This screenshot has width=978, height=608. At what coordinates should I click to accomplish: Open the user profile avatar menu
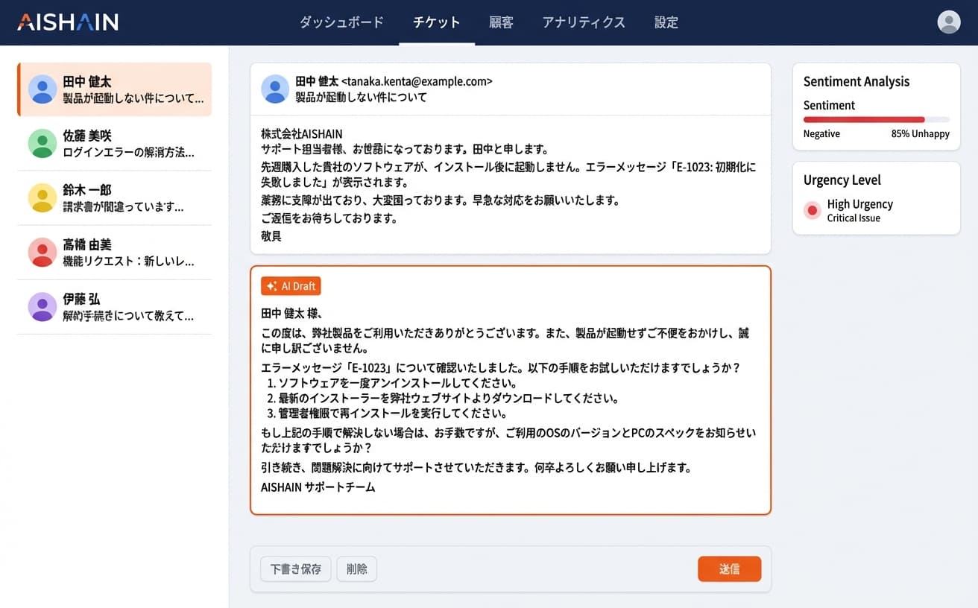tap(948, 22)
